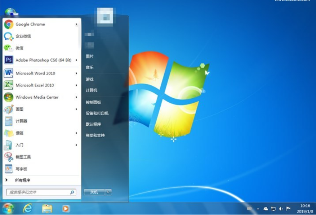
Task: Open shutdown options arrow next to 关机
Action: click(x=108, y=192)
